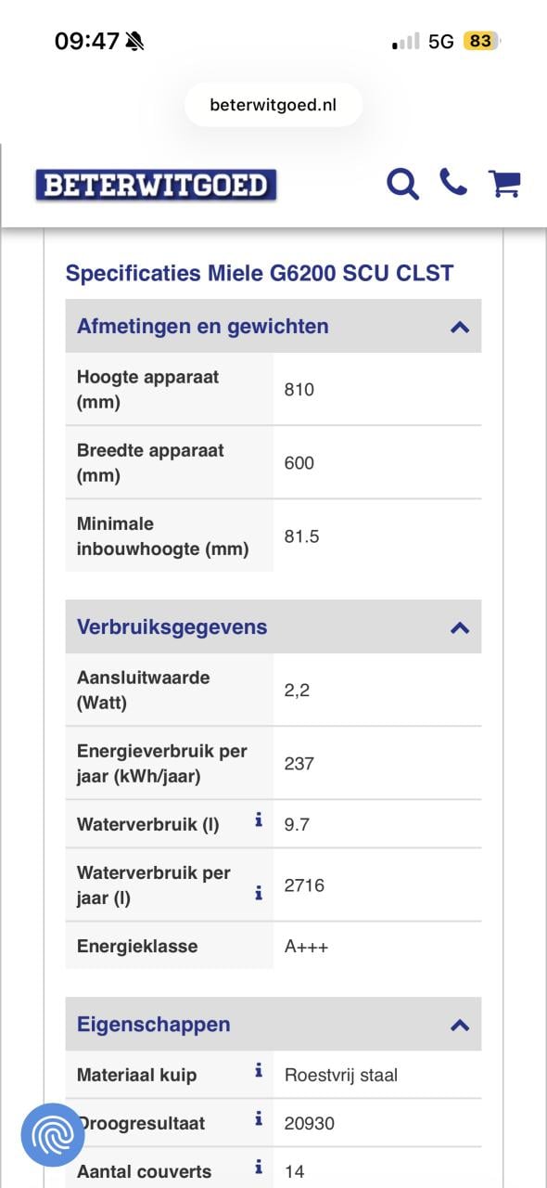This screenshot has width=547, height=1188.
Task: Open the shopping cart
Action: pos(504,185)
